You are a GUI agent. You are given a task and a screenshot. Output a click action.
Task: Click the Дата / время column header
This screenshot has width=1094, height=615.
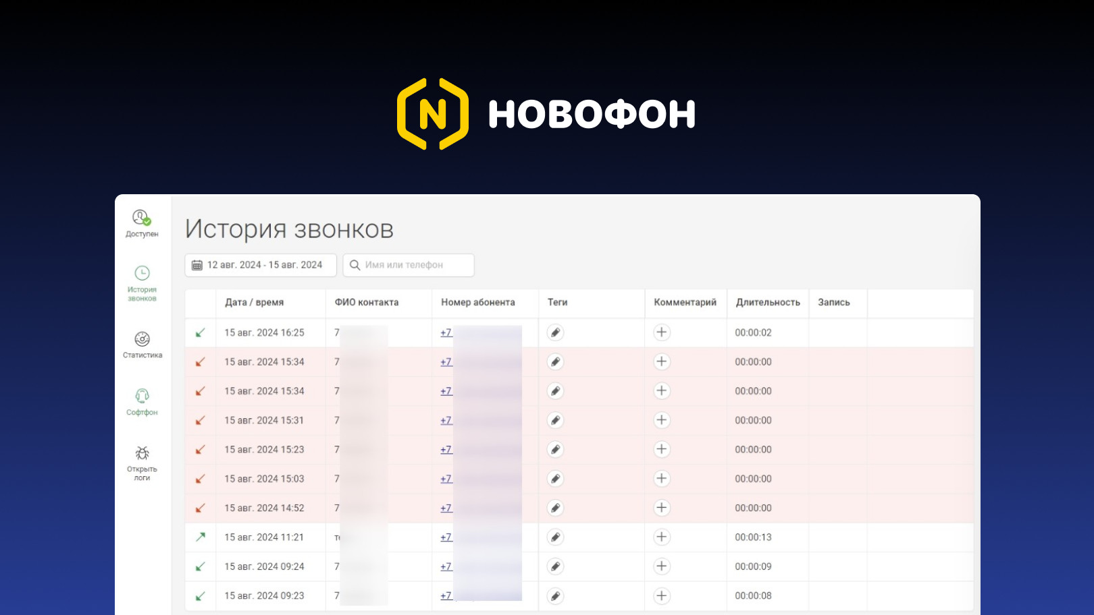[x=255, y=302]
